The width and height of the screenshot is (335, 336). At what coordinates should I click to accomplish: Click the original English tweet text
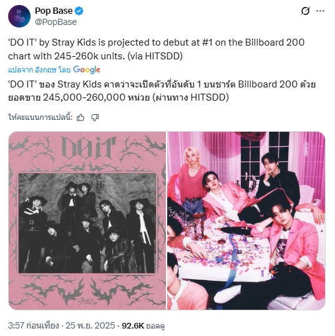click(156, 49)
